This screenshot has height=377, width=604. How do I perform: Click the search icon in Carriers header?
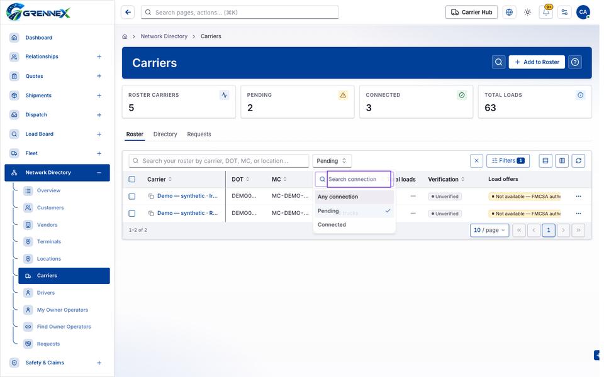point(498,62)
